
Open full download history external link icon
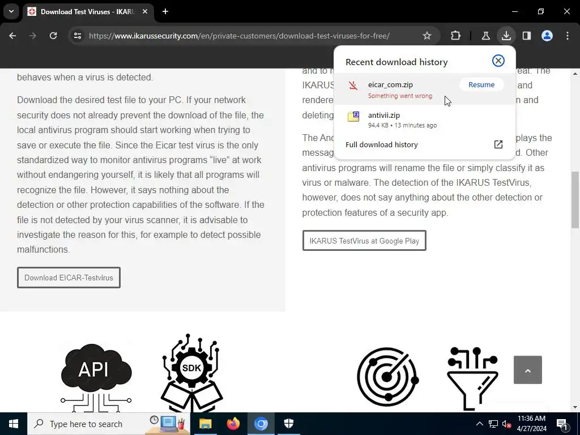coord(498,144)
